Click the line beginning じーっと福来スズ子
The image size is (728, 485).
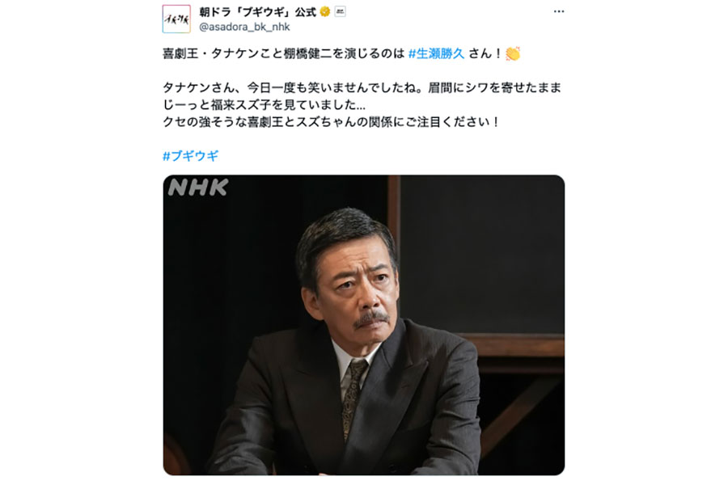(264, 105)
